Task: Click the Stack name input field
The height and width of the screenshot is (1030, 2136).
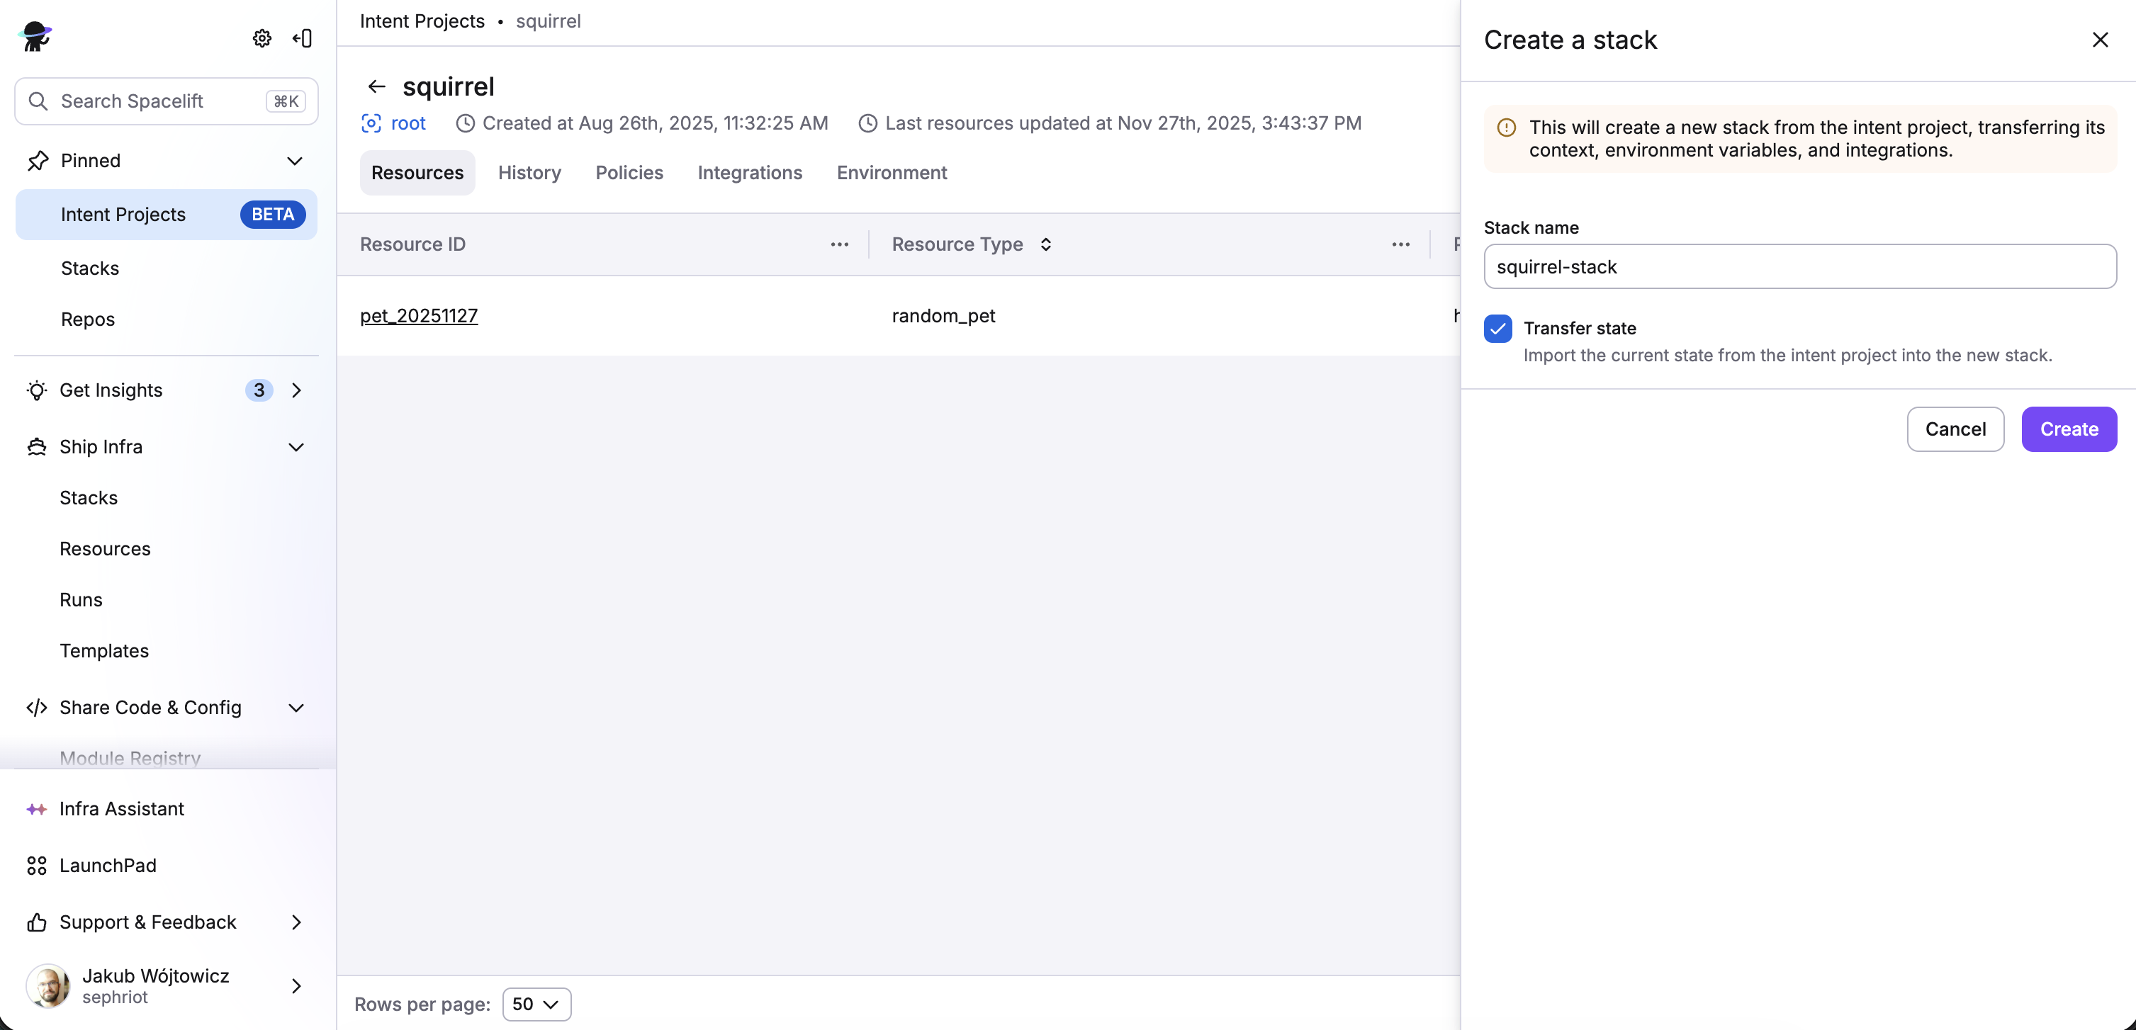Action: pyautogui.click(x=1799, y=267)
